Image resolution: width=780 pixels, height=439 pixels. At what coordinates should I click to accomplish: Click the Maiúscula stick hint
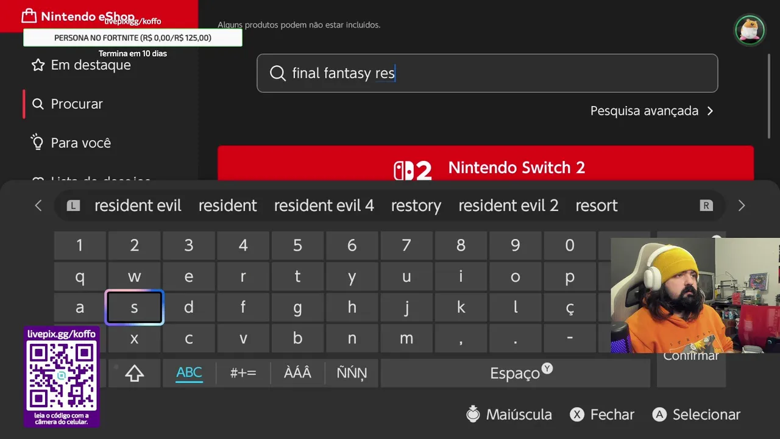click(509, 415)
